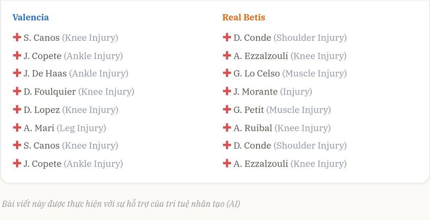This screenshot has width=430, height=220.
Task: Click the J. Morante player name
Action: click(255, 92)
